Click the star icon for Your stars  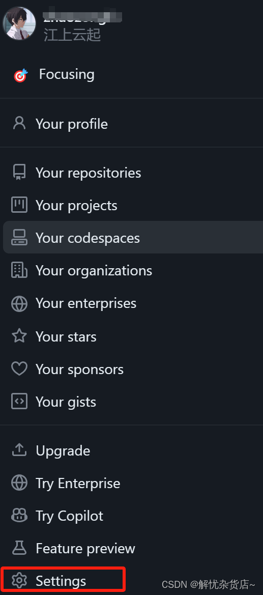[x=19, y=336]
